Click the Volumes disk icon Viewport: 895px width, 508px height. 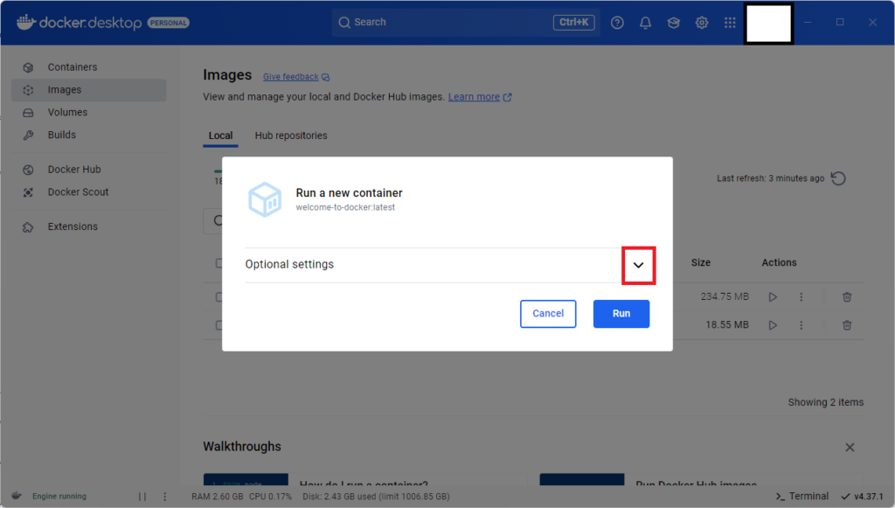coord(28,113)
